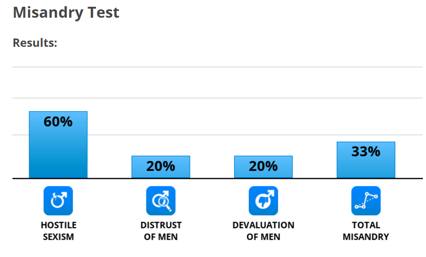Click the 60% value text
Viewport: 426px width, 257px height.
tap(58, 121)
